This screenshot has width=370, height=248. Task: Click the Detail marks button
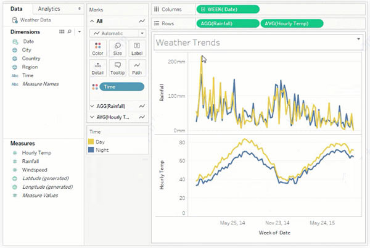97,68
